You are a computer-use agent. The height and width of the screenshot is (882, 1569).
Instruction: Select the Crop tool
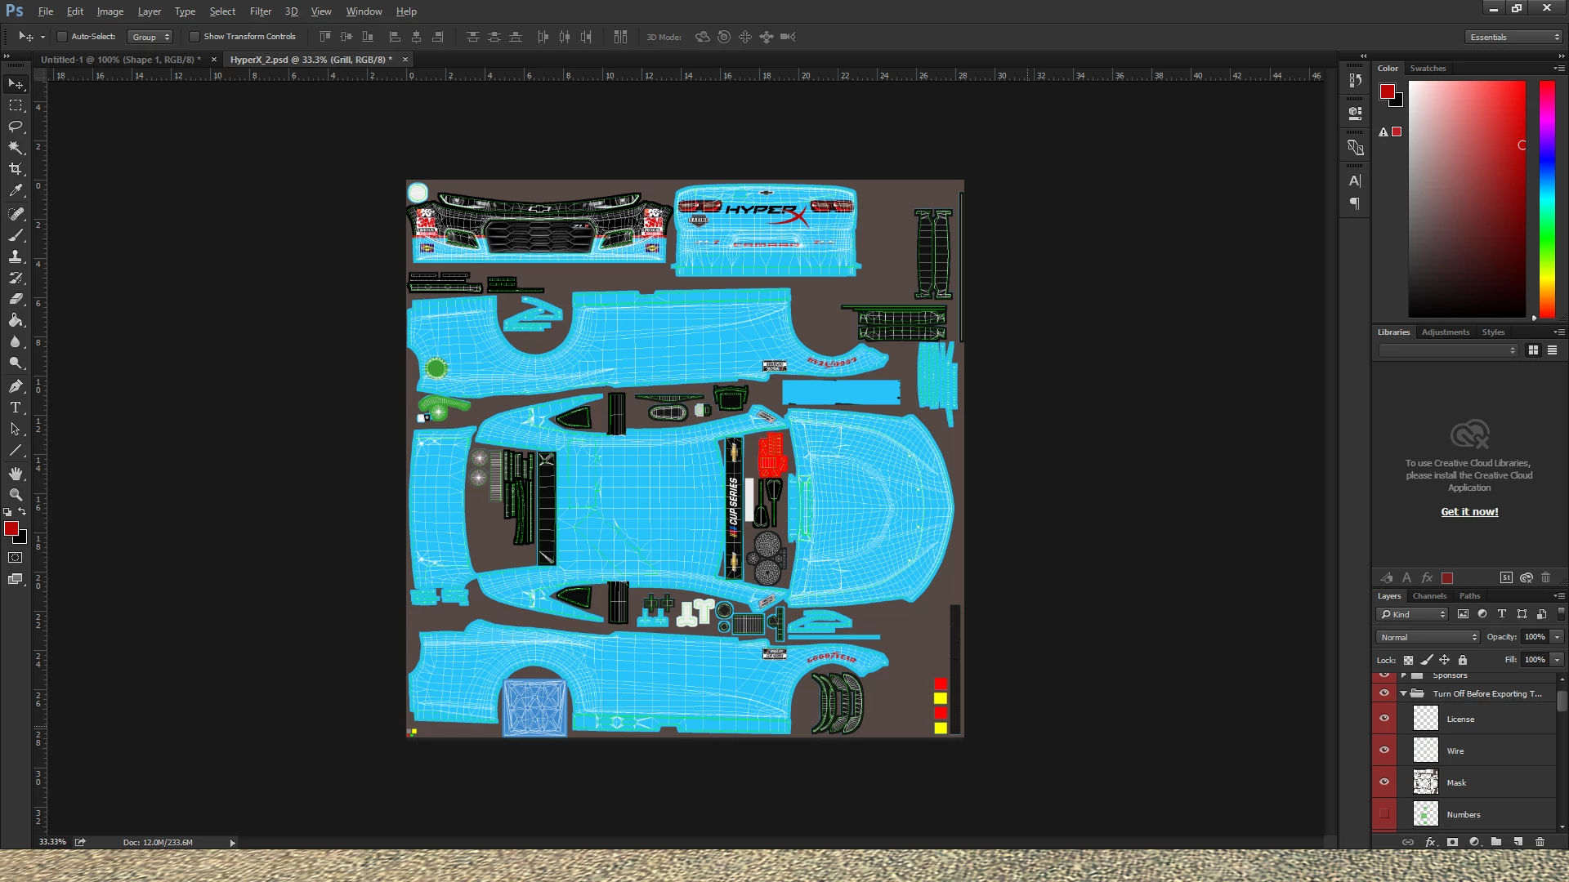[x=16, y=169]
